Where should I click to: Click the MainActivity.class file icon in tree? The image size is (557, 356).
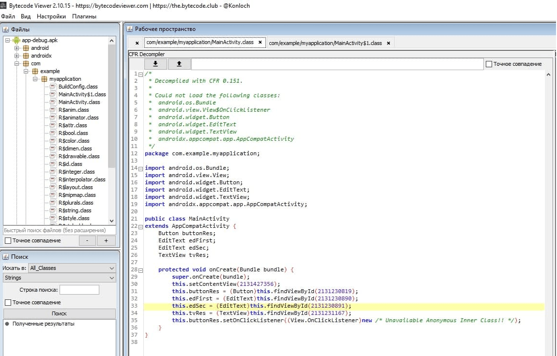(x=53, y=102)
